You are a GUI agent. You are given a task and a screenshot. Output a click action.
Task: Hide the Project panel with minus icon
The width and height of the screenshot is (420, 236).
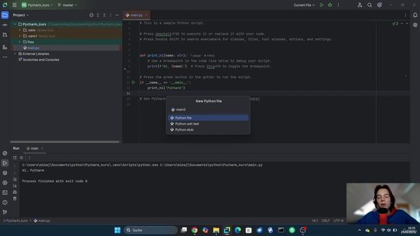pos(117,15)
